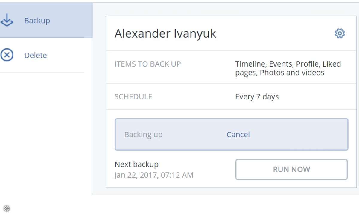The height and width of the screenshot is (215, 359).
Task: Click the Alexander Ivanyuk account title
Action: [x=165, y=33]
